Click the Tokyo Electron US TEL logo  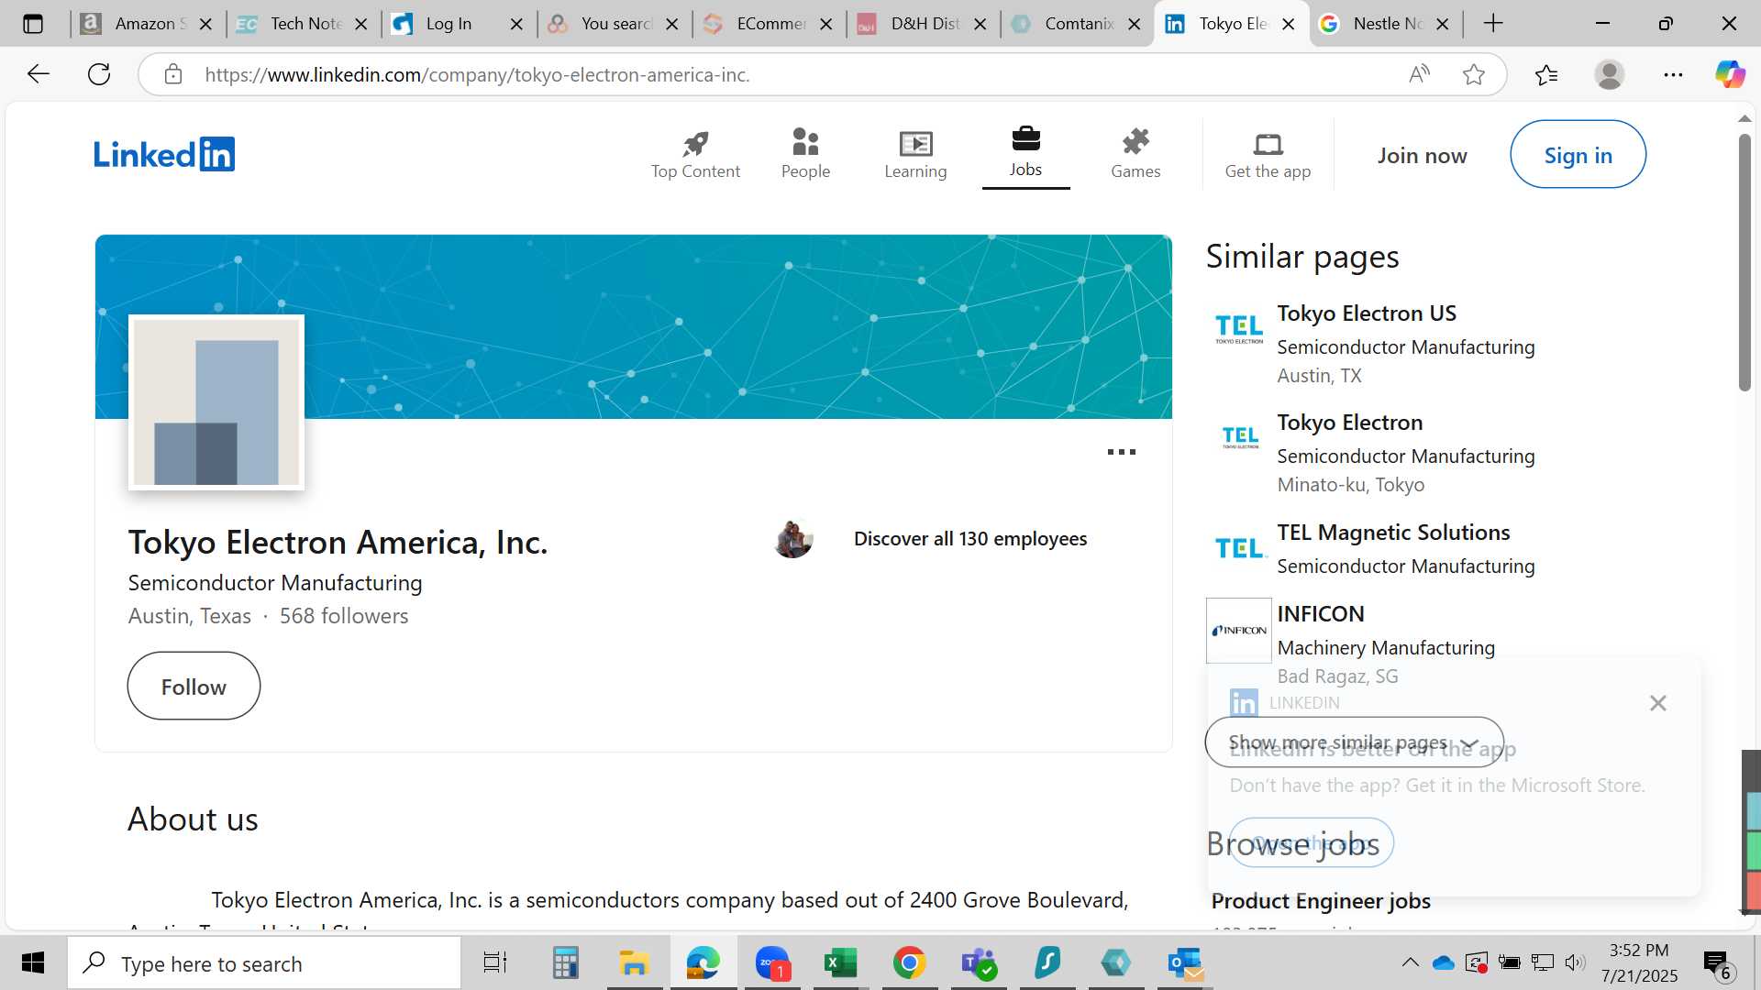1238,329
